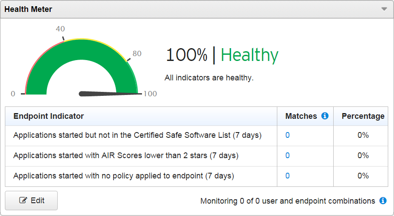Select the no policy applied to endpoint row
This screenshot has height=216, width=394.
click(x=123, y=176)
